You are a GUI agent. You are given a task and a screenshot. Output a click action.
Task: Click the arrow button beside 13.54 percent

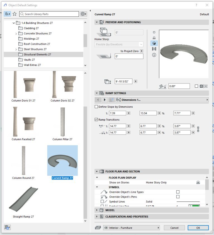click(x=159, y=113)
